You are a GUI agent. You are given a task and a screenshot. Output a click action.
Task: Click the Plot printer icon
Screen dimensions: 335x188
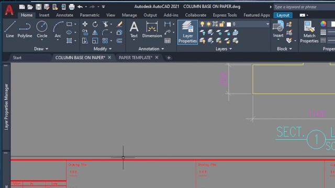72,7
